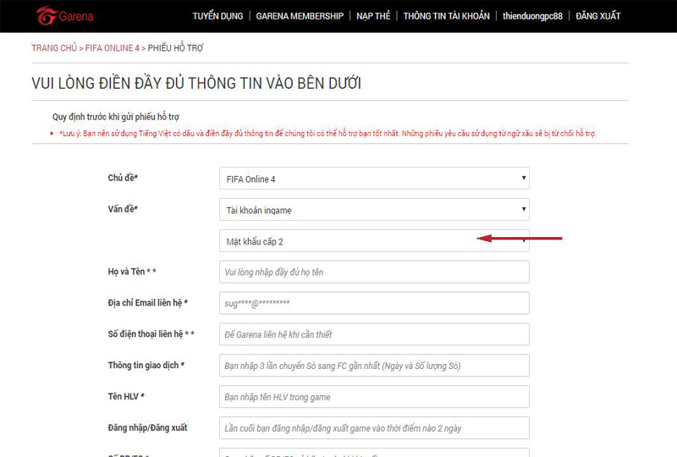
Task: Open the Mật khẩu cấp 2 dropdown
Action: coord(374,241)
